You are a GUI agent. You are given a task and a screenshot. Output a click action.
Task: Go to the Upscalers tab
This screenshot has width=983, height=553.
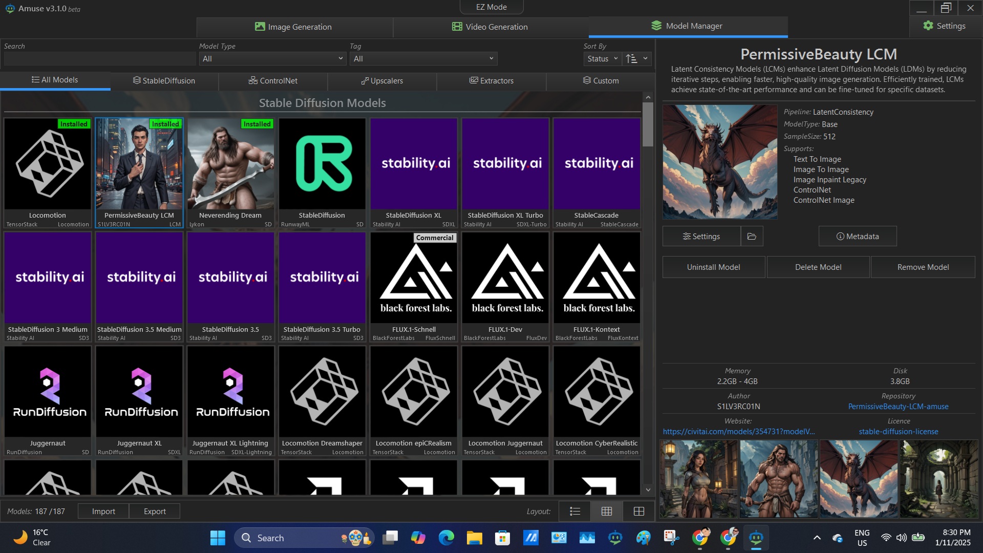382,81
